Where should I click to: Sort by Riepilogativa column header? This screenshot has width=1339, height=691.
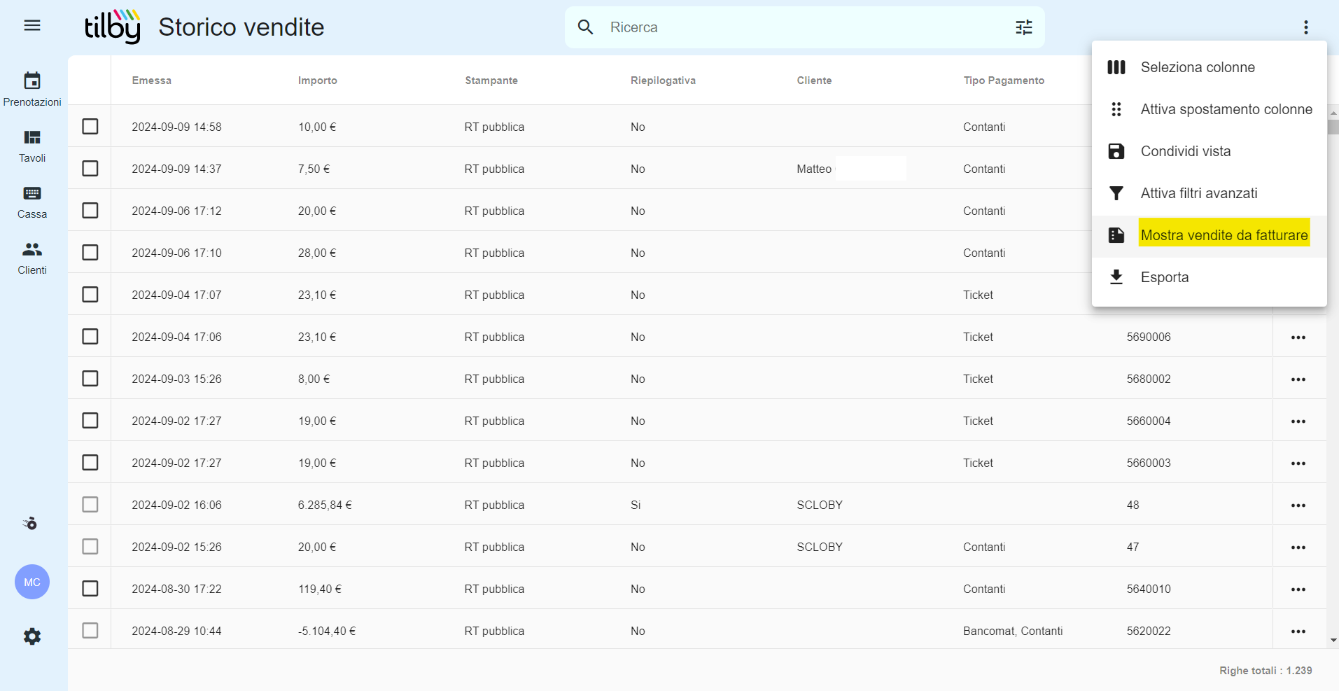[663, 81]
